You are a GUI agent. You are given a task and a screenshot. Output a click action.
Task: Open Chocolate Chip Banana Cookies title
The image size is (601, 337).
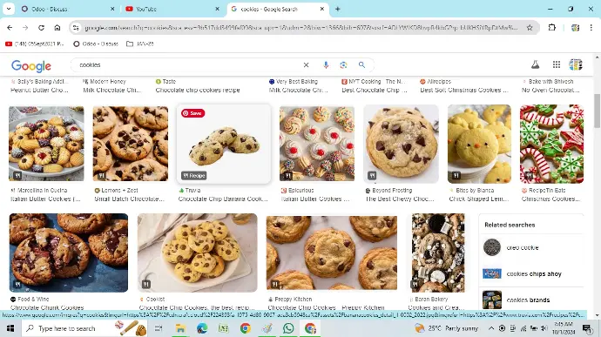click(x=223, y=199)
